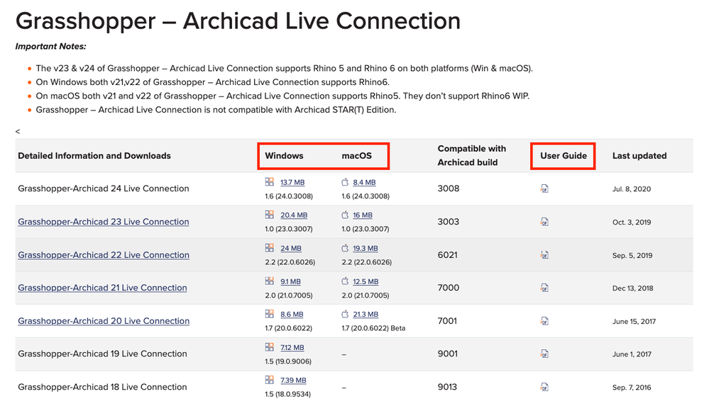Screen dimensions: 709x411
Task: Click Grasshopper-Archicad 18 Live Connection text
Action: [x=102, y=387]
